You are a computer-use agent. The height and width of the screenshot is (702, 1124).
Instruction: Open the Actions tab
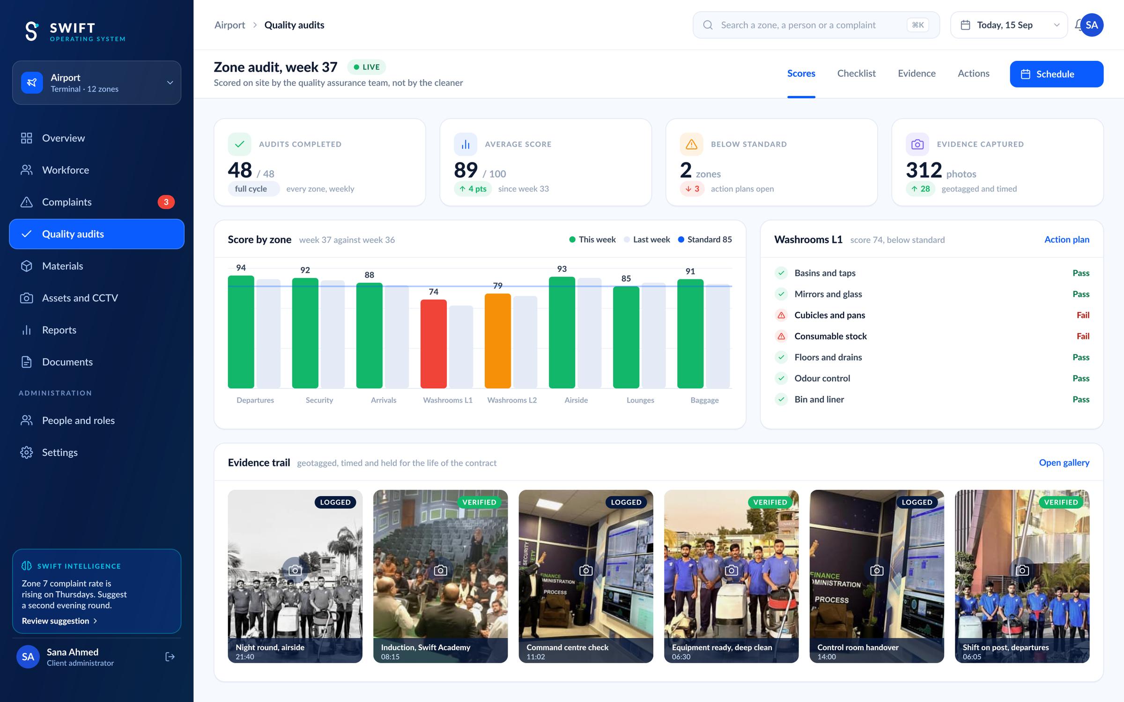click(973, 73)
